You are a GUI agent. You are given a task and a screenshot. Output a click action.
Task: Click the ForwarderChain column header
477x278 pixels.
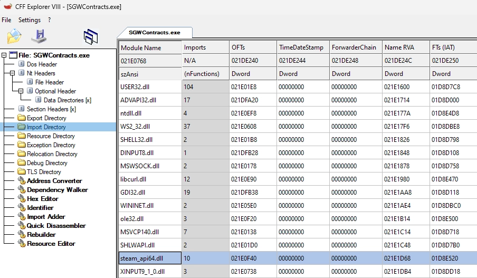click(x=356, y=47)
